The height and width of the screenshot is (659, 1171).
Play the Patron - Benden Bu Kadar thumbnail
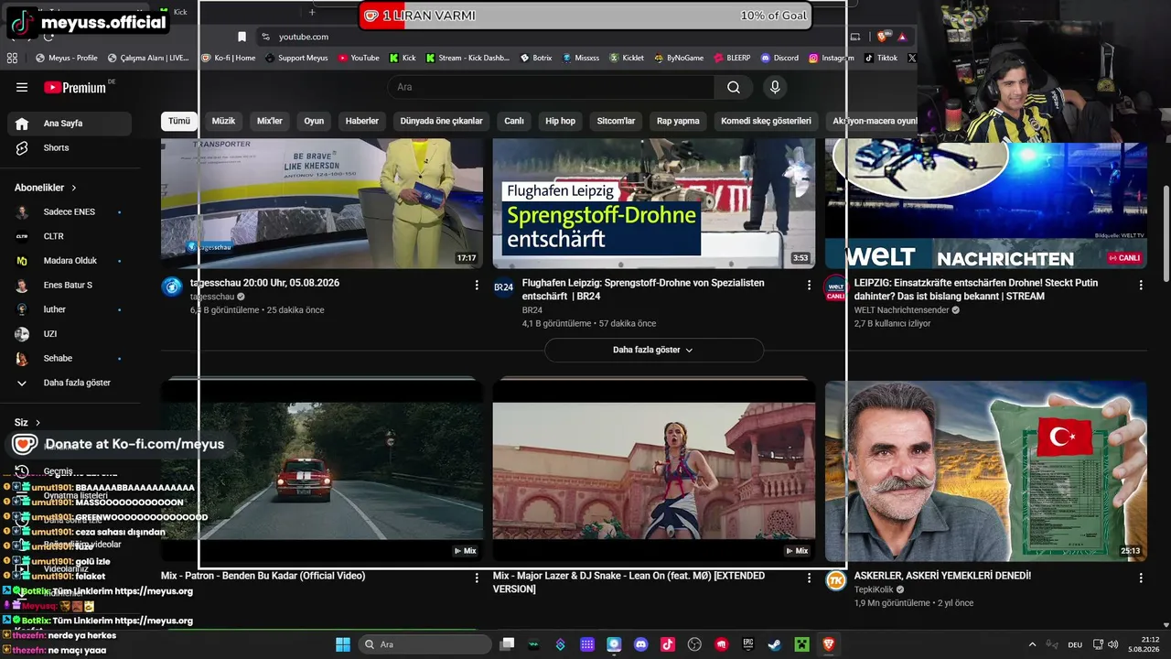coord(322,471)
